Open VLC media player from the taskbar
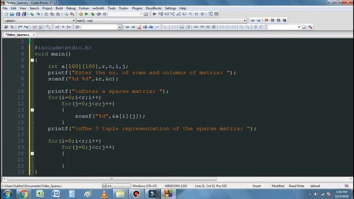Screen dimensions: 354x199 coord(104,194)
